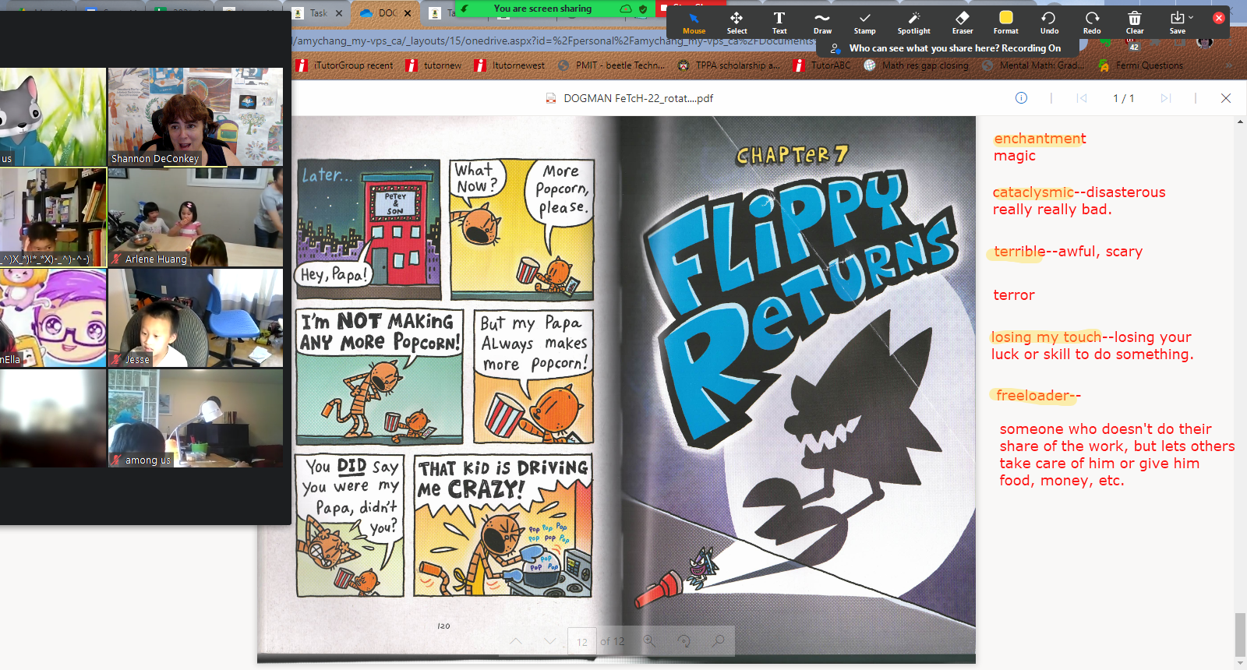Image resolution: width=1247 pixels, height=670 pixels.
Task: Click the vertical scrollbar thumb
Action: (1240, 635)
